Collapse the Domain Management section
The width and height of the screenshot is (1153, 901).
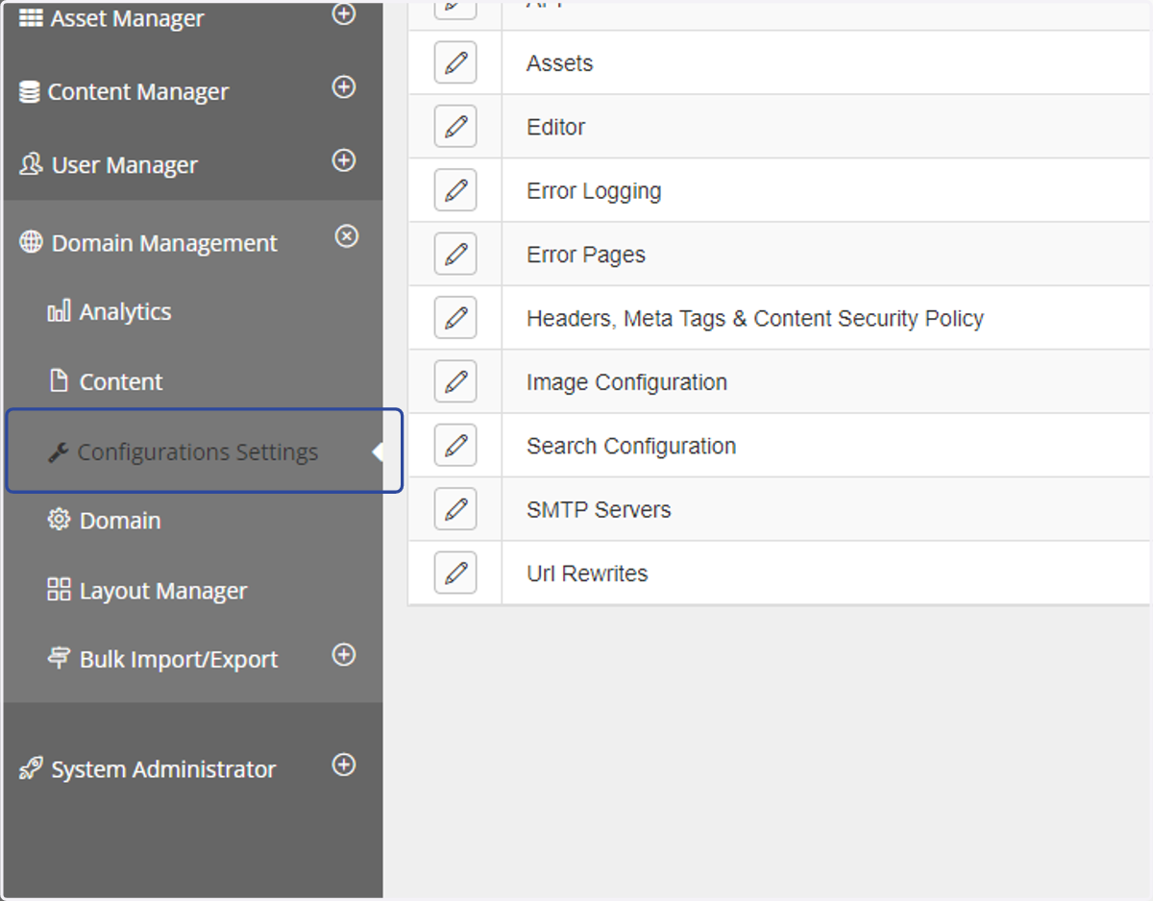point(347,235)
